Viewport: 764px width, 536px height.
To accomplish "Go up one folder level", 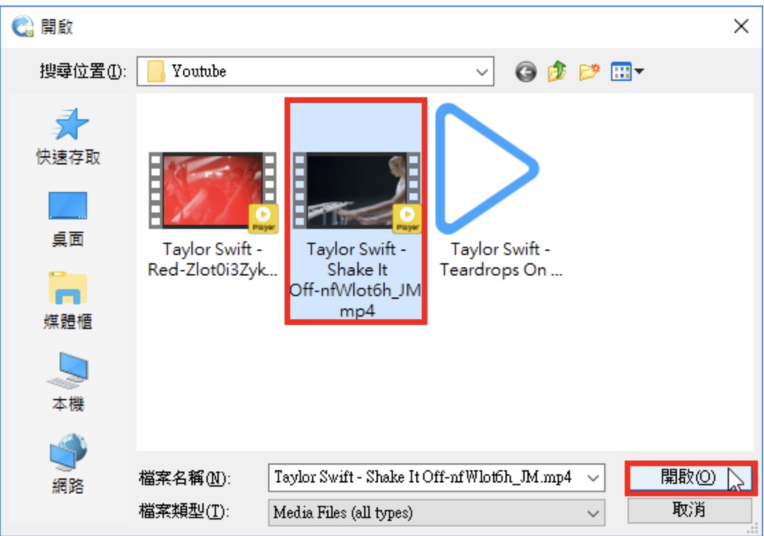I will pos(557,71).
